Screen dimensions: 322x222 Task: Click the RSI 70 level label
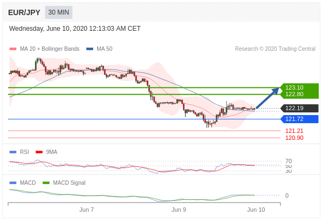289,161
